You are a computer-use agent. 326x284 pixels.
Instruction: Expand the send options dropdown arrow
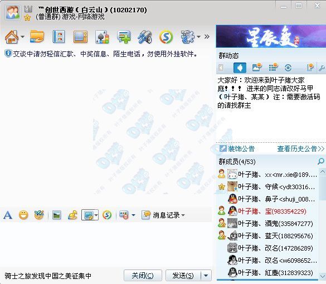[x=206, y=276]
